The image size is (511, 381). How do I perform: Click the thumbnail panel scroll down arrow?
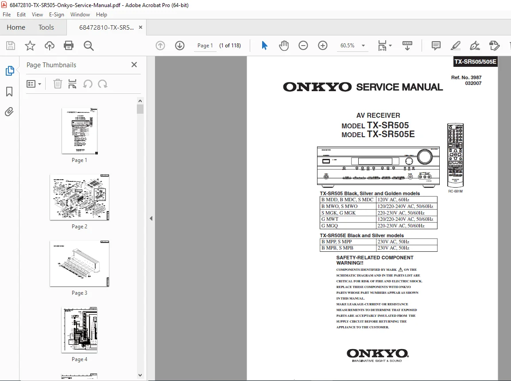(x=140, y=375)
